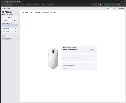This screenshot has height=103, width=126.
Task: Open the tab search dropdown arrow
Action: (2, 1)
